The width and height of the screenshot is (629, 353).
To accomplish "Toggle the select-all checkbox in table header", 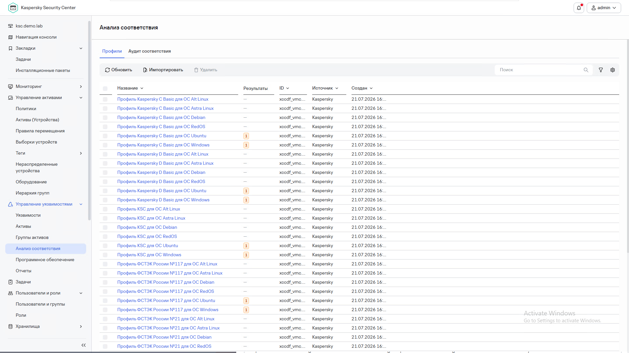I will click(x=105, y=89).
